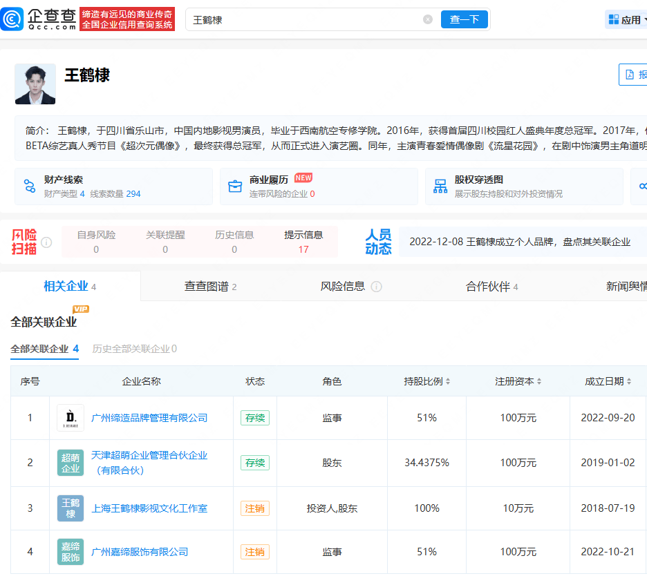647x576 pixels.
Task: Sort table by 成立日期 arrows
Action: click(629, 381)
